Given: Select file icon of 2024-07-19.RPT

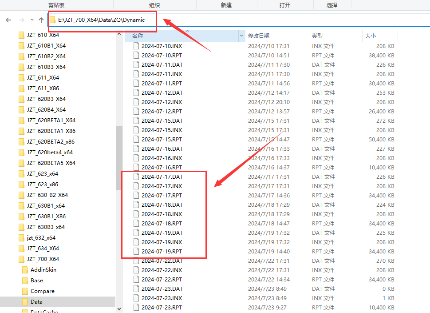Looking at the screenshot, I should click(x=136, y=252).
